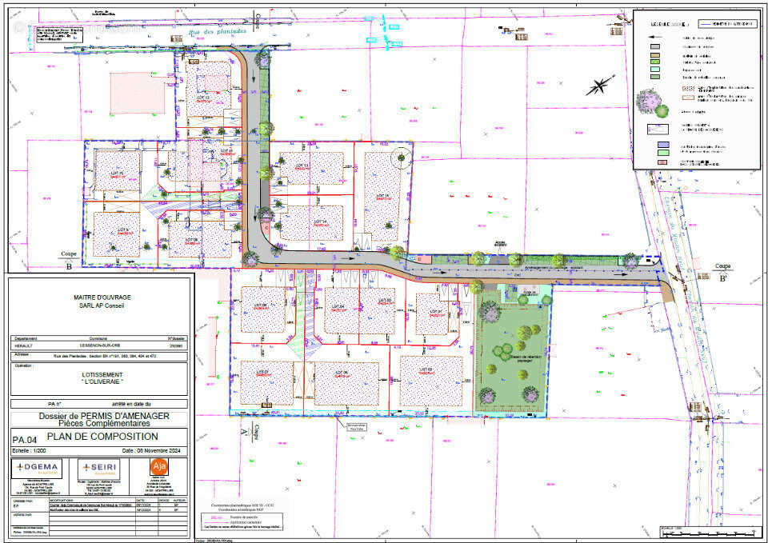
Task: Click the 'arrêté en date du' text
Action: point(132,404)
